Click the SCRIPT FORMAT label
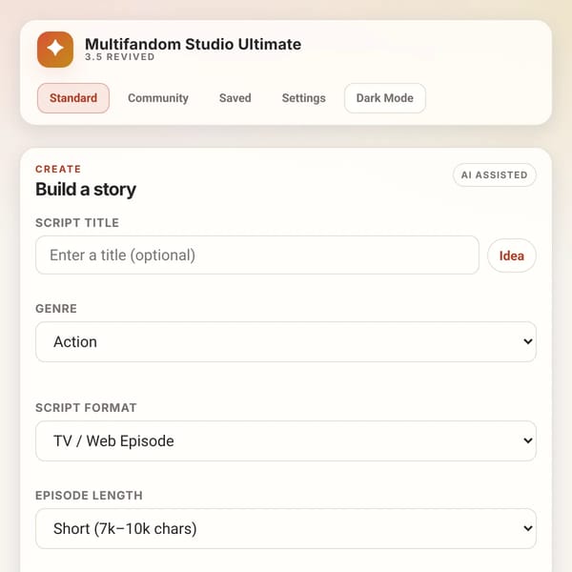Screen dimensions: 572x572 [x=86, y=407]
